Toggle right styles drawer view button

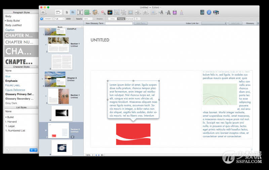point(35,150)
